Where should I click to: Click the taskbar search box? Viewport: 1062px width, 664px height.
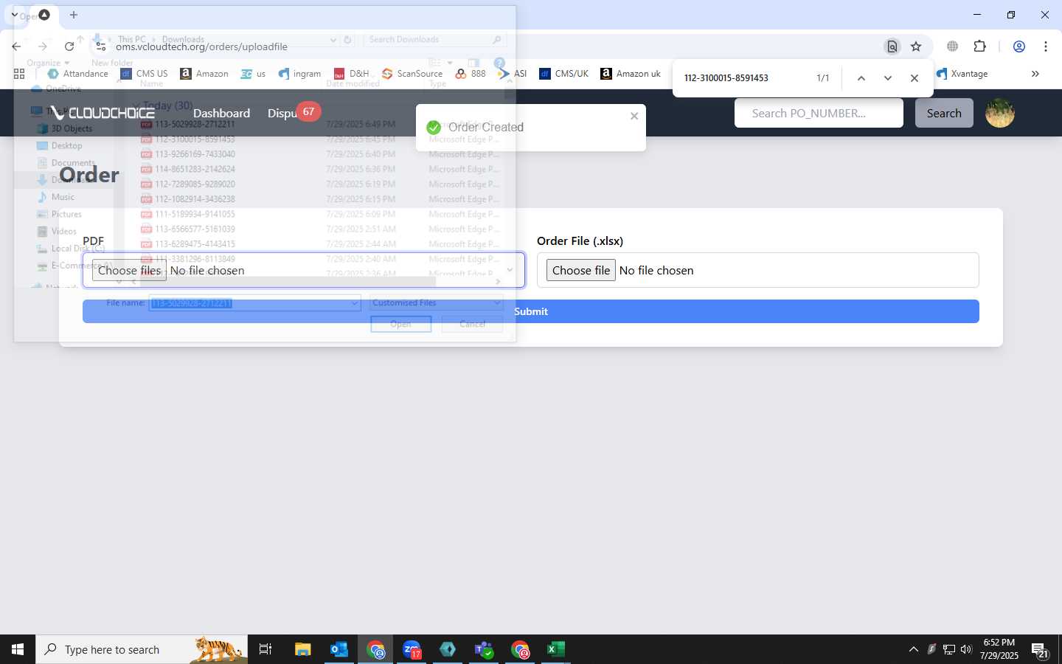(142, 649)
